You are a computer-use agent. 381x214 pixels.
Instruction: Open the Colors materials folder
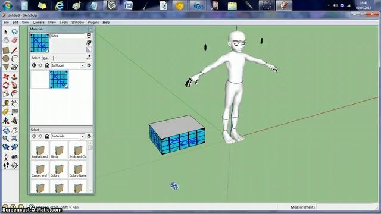click(58, 169)
